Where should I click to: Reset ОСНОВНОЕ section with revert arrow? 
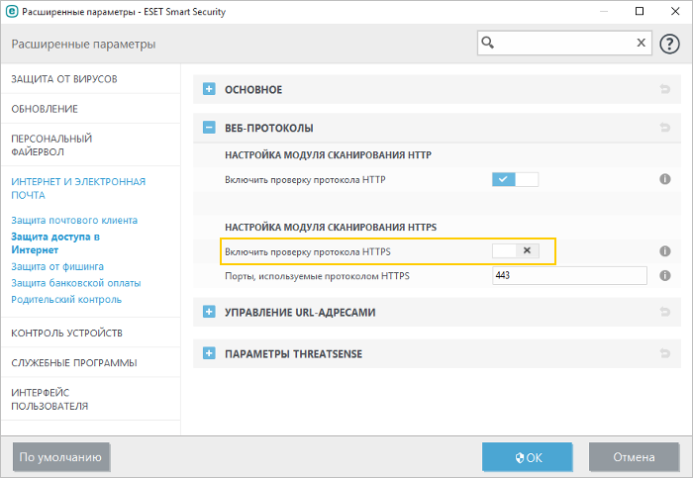[x=664, y=90]
